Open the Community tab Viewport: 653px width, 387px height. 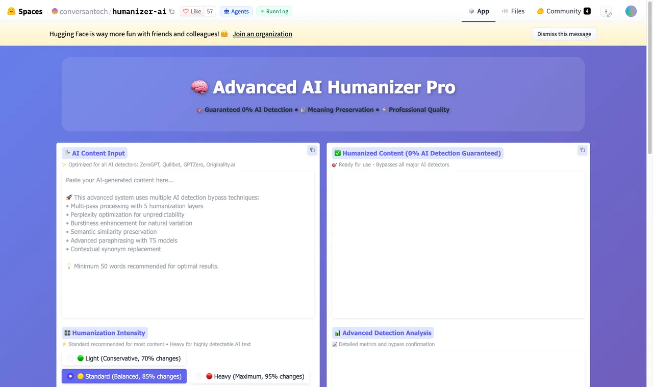coord(564,11)
